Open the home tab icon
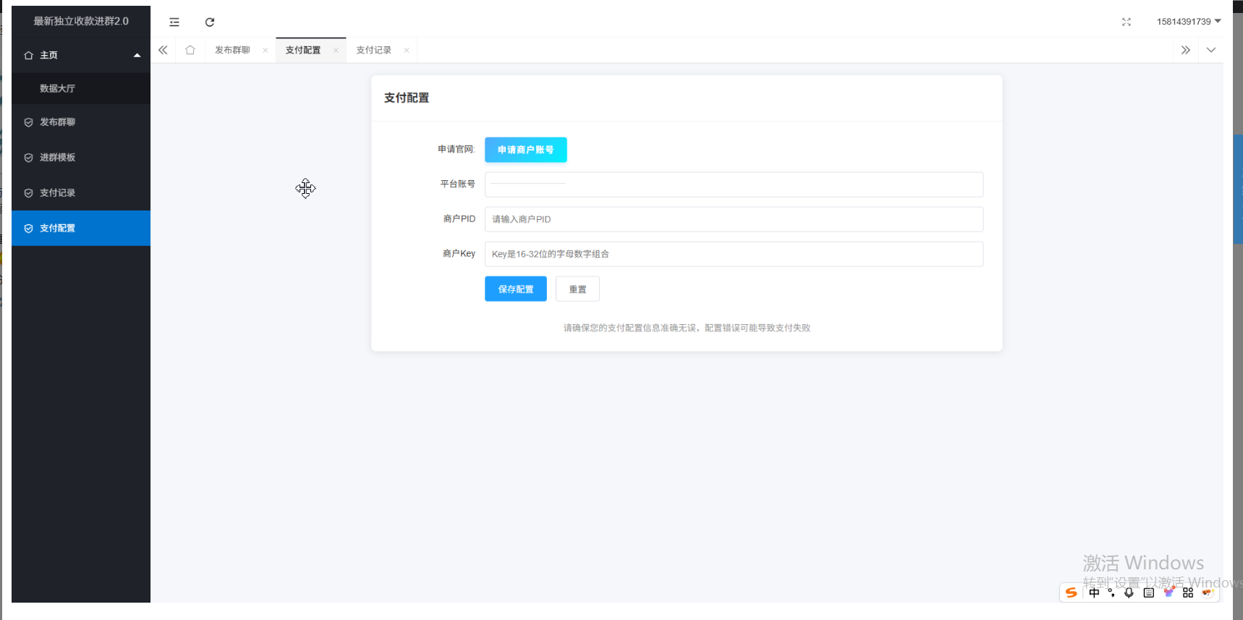This screenshot has height=620, width=1243. click(x=190, y=50)
